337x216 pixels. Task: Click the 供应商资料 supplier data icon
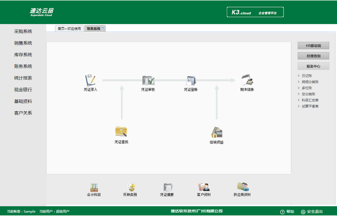242,187
